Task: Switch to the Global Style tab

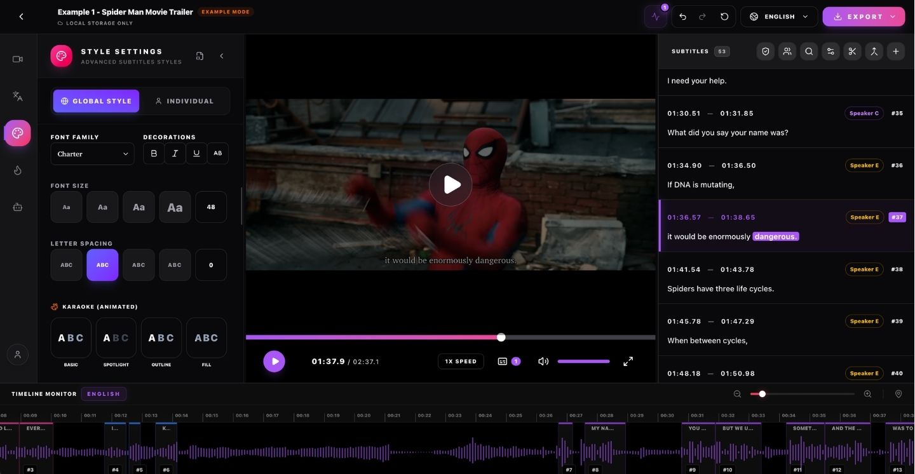Action: point(97,100)
